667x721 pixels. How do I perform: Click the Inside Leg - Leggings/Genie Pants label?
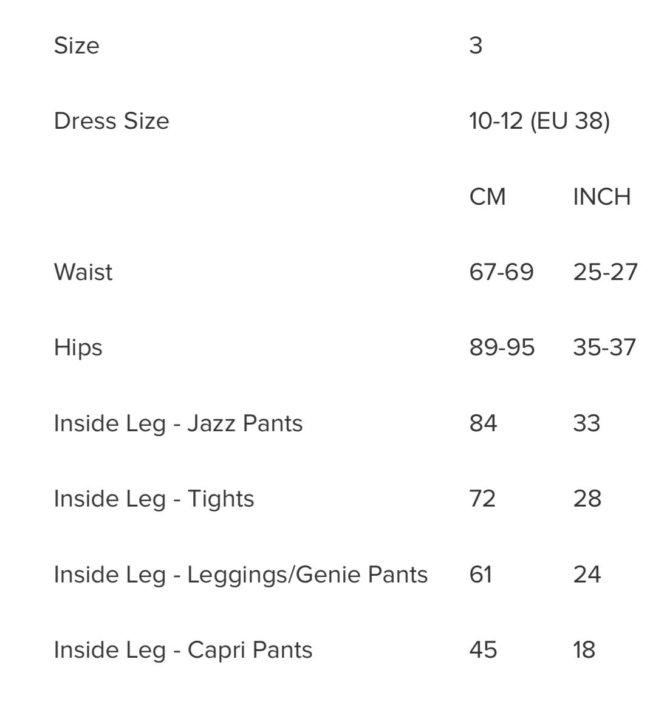pos(241,575)
